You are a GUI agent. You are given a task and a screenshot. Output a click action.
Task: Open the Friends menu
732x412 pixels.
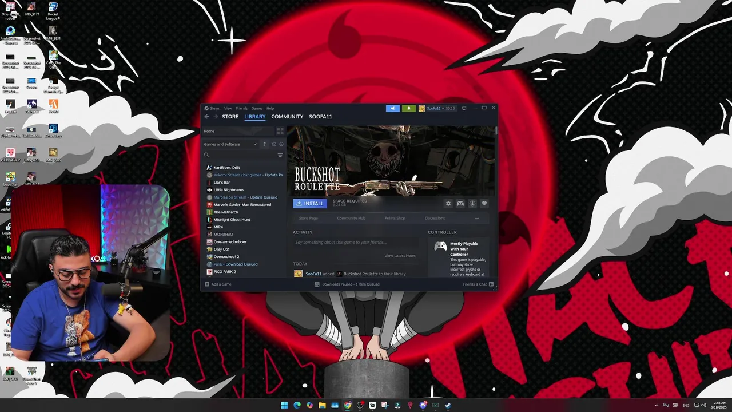coord(242,108)
